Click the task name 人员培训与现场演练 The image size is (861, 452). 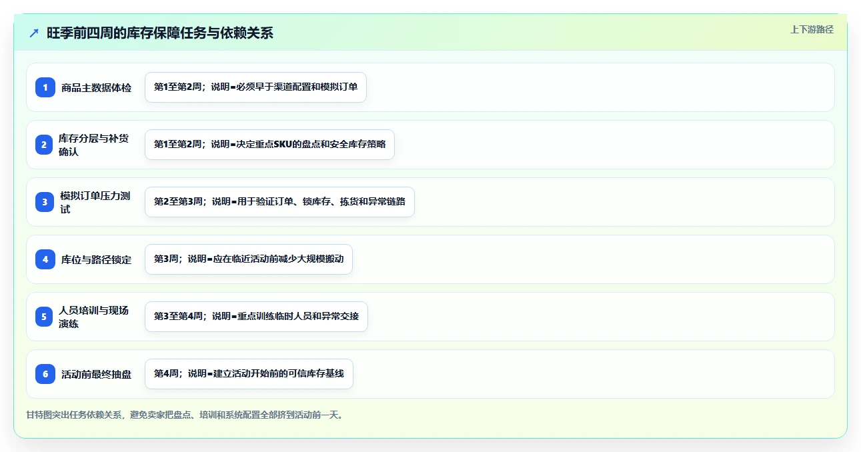(x=93, y=317)
